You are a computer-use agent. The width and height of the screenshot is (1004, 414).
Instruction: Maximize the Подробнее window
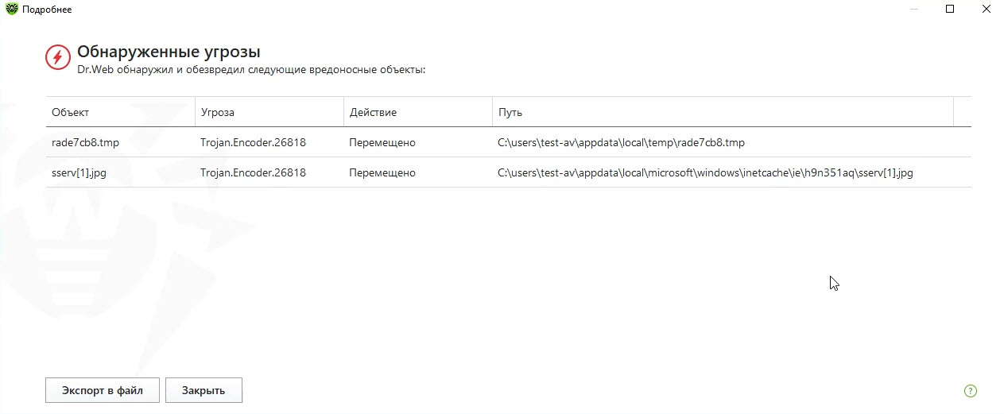click(x=950, y=9)
